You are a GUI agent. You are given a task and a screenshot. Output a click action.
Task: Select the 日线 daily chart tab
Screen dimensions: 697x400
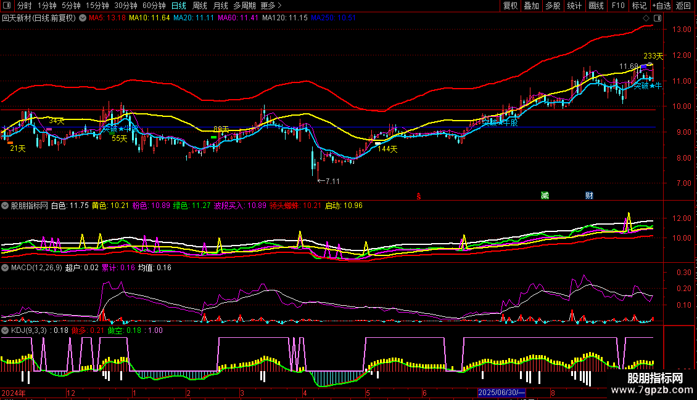[179, 6]
